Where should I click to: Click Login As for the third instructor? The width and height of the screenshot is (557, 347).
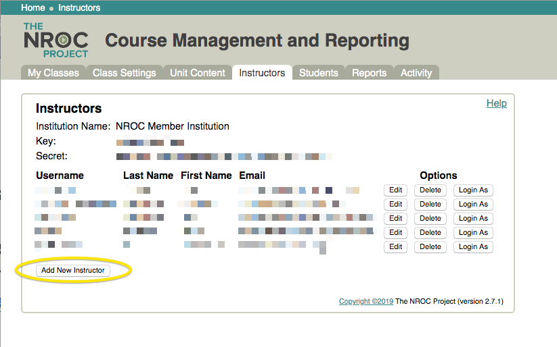pyautogui.click(x=473, y=218)
